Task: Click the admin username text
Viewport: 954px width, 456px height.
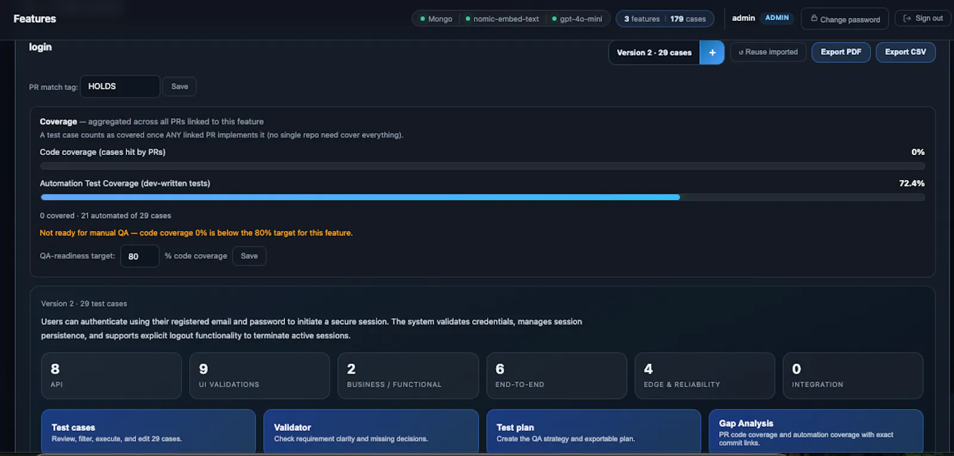Action: click(x=744, y=18)
